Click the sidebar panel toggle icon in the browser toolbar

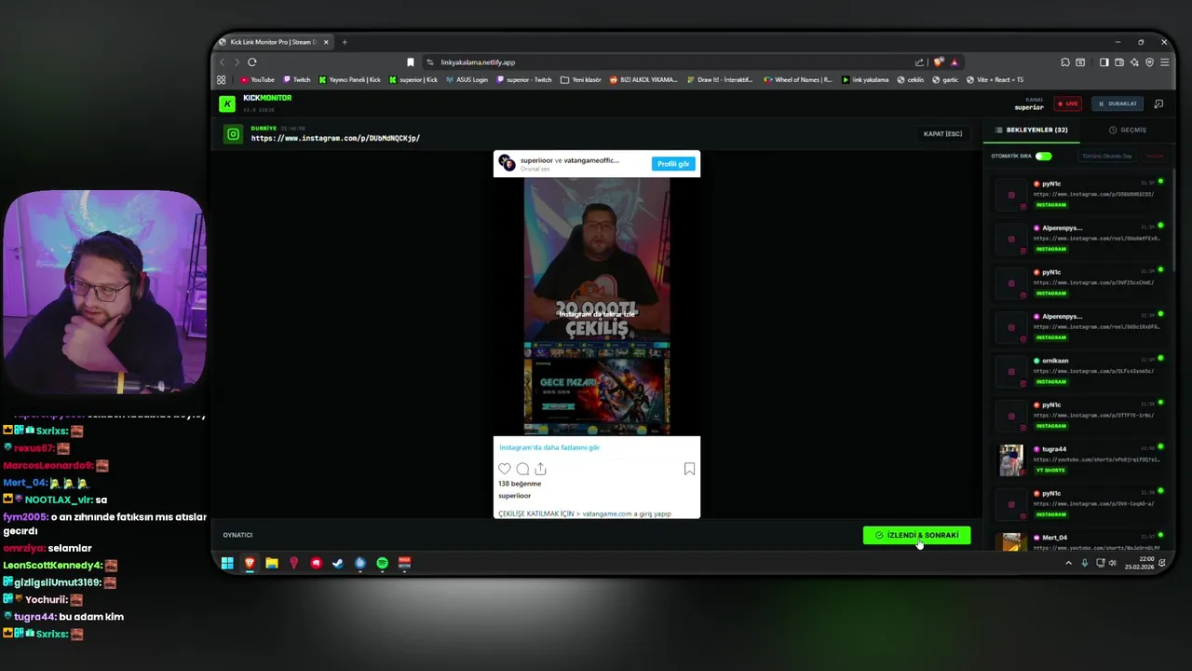click(x=1104, y=62)
